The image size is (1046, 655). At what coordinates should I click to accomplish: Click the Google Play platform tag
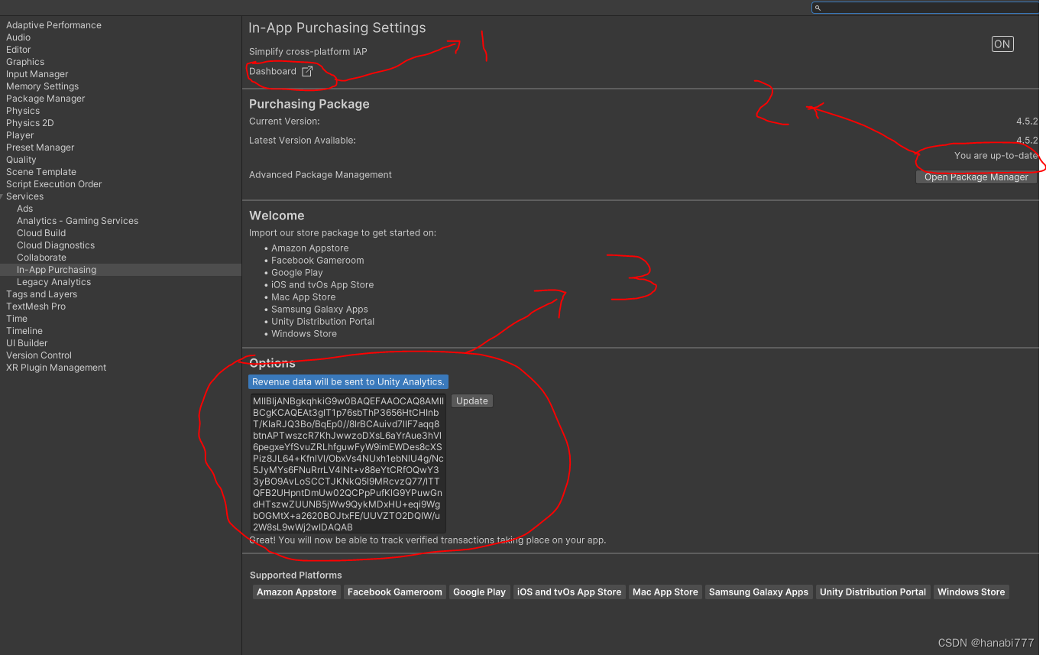[479, 592]
